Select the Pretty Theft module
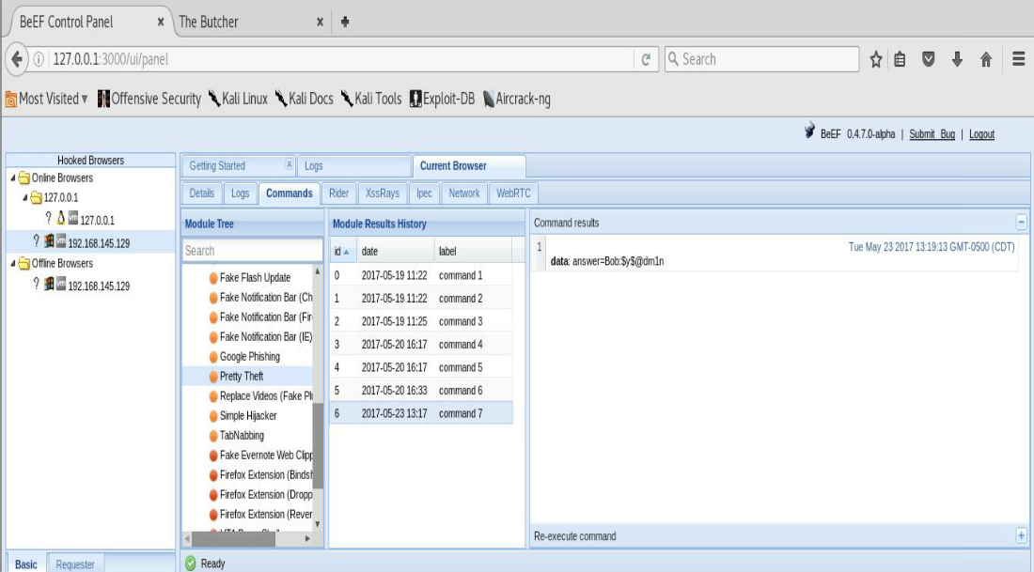Screen dimensions: 1034x572 click(x=242, y=377)
